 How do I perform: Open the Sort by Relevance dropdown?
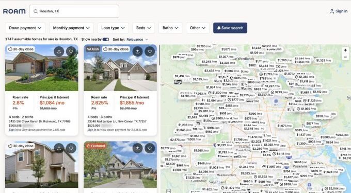[x=137, y=40]
